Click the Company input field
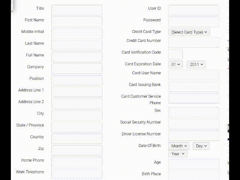The image size is (240, 180). click(x=77, y=69)
